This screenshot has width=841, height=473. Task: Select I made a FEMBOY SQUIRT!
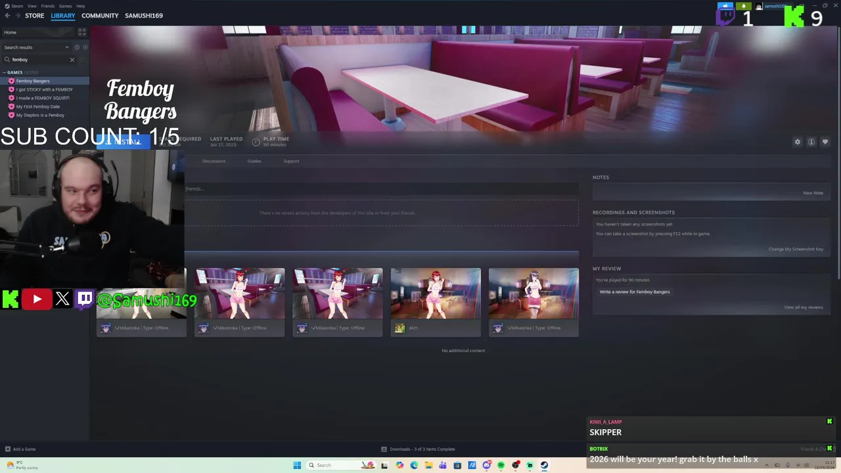click(45, 98)
